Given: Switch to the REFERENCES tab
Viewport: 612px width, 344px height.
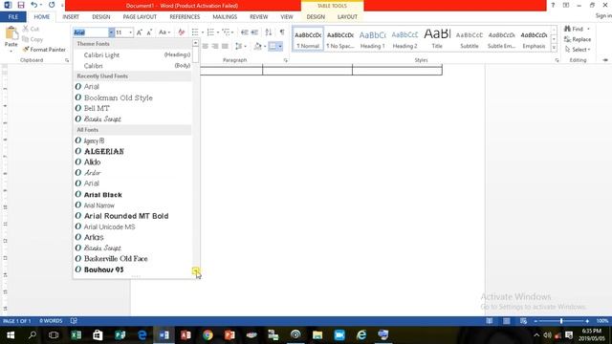Looking at the screenshot, I should tap(185, 17).
